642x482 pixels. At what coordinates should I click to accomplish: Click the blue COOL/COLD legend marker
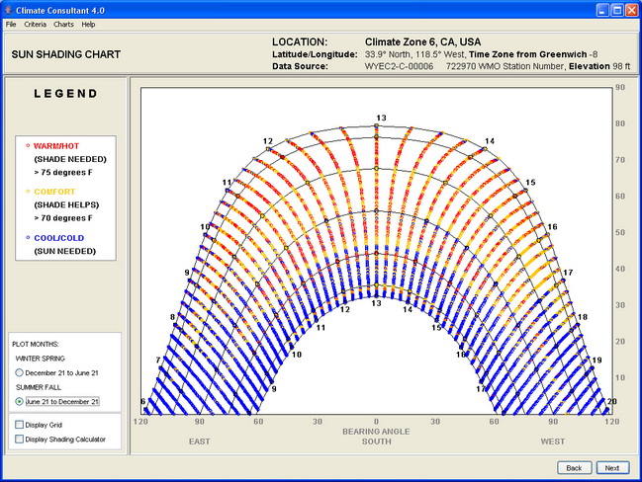coord(28,237)
